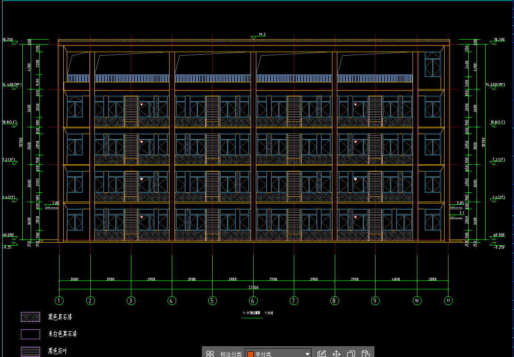
Task: Pick axis bubble number 6
Action: pos(253,300)
